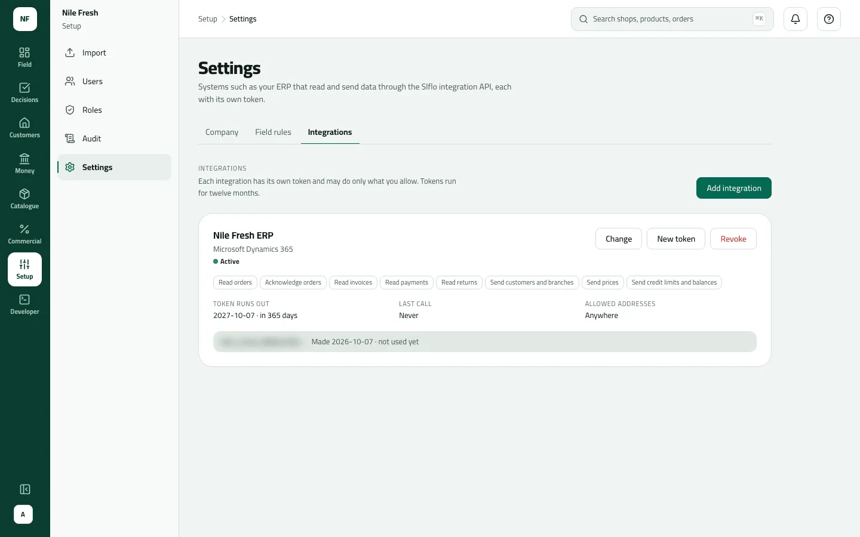
Task: Click the Send prices permission tag
Action: [603, 282]
